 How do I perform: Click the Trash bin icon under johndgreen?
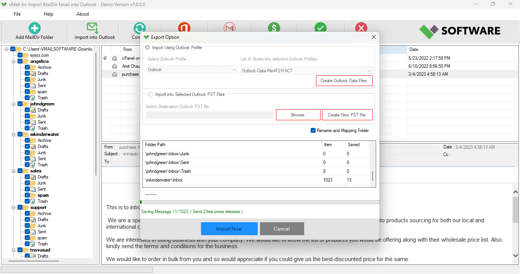(x=33, y=128)
